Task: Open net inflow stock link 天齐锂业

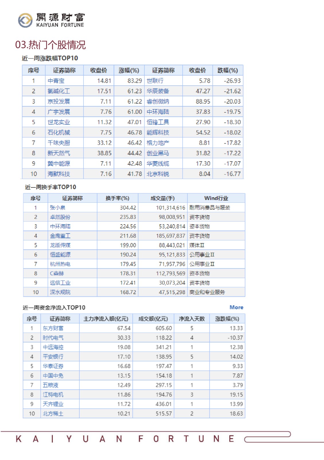Action: tap(53, 404)
